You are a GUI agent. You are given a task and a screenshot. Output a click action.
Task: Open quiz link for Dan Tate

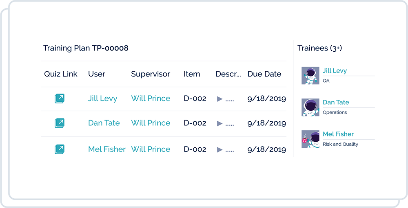coord(60,123)
